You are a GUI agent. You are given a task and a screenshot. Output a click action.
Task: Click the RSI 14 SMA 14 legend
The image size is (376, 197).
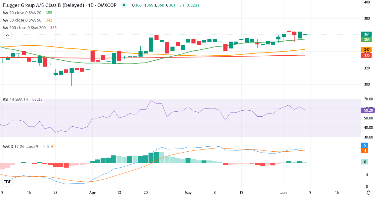pos(15,99)
